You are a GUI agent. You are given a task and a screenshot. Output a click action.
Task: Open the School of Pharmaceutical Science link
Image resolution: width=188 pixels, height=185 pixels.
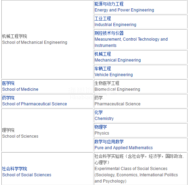pyautogui.click(x=35, y=104)
